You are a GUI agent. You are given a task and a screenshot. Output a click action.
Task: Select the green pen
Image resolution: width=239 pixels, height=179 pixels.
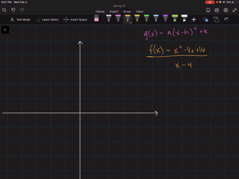pos(146,18)
